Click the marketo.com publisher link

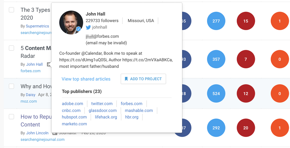point(74,124)
